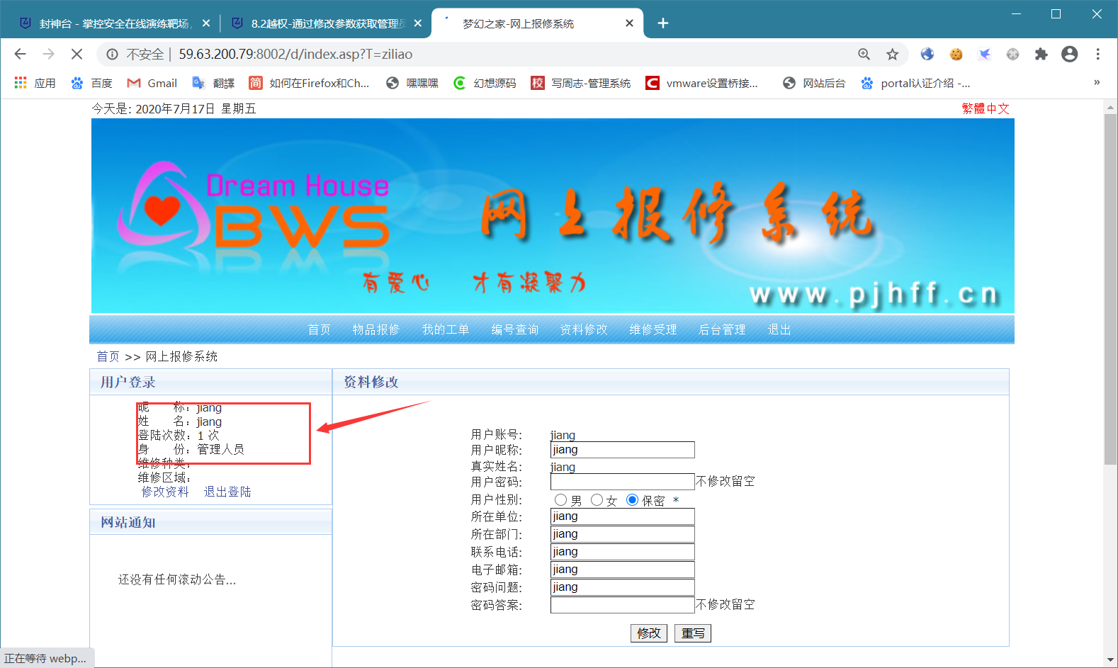The height and width of the screenshot is (668, 1118).
Task: Go back with the browser back arrow
Action: pos(20,54)
